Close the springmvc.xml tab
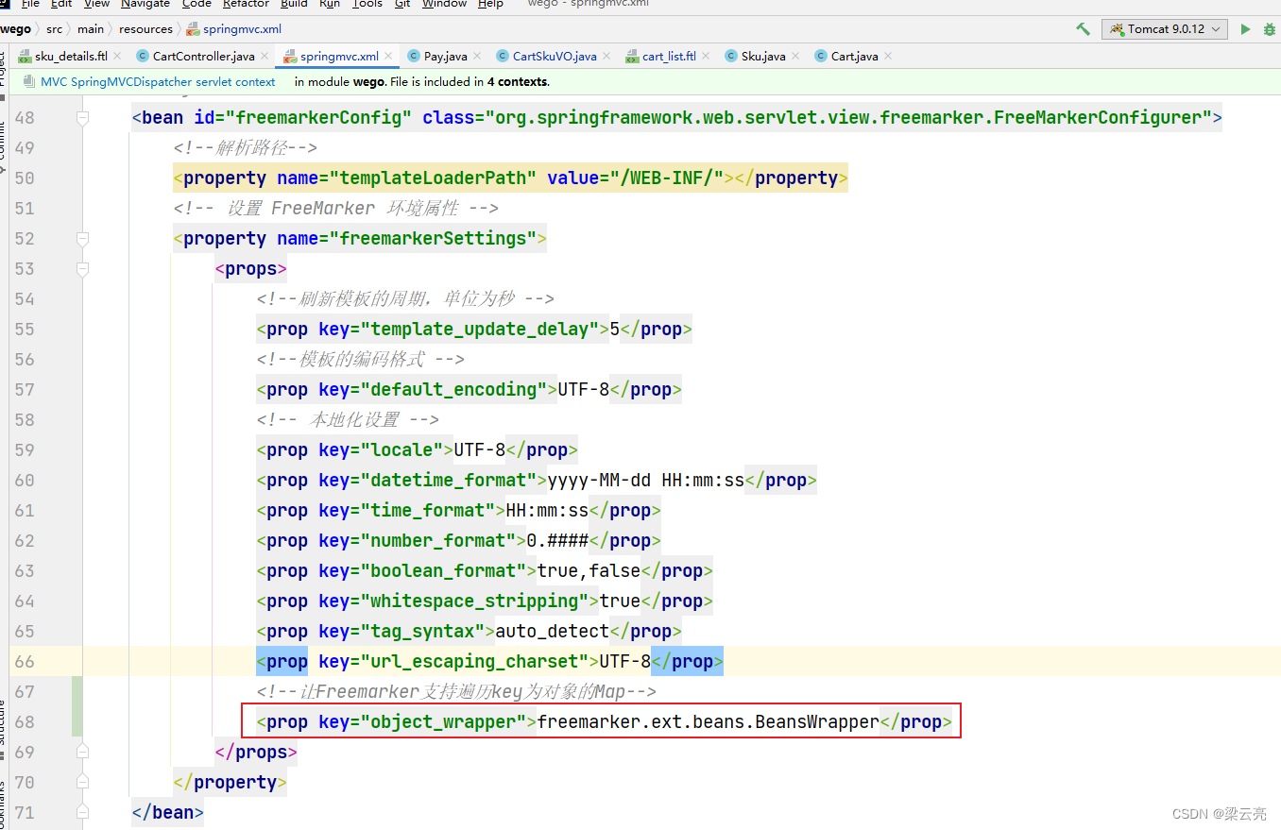 coord(389,57)
